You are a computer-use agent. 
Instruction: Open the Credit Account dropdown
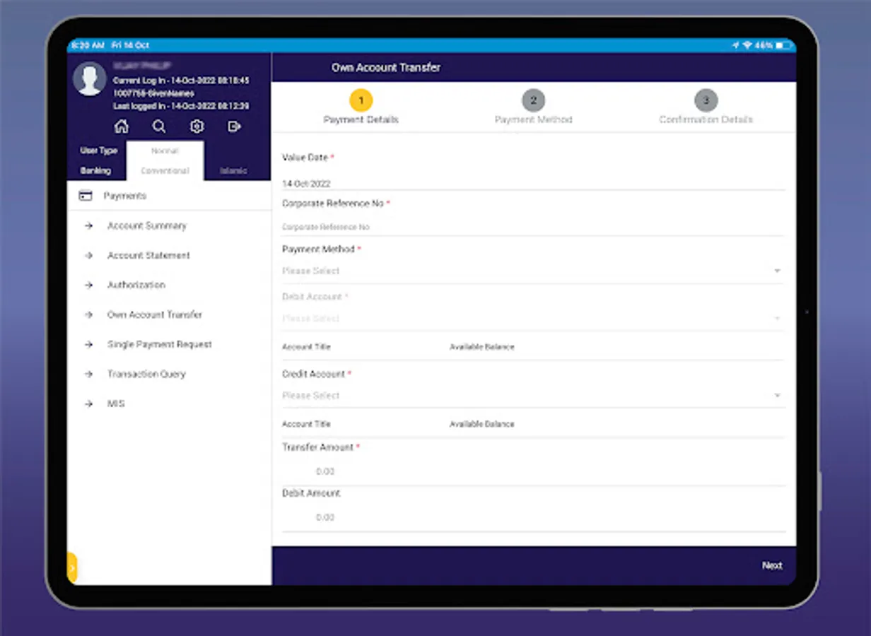pos(532,396)
